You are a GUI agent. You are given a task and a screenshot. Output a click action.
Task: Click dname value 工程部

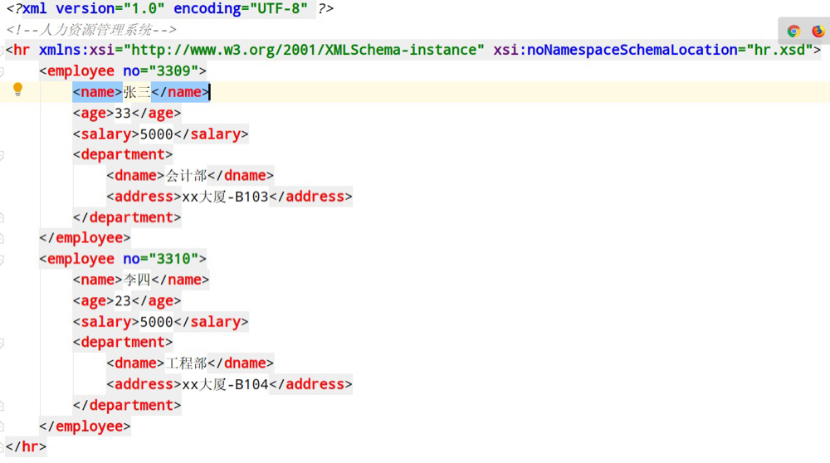pos(186,363)
